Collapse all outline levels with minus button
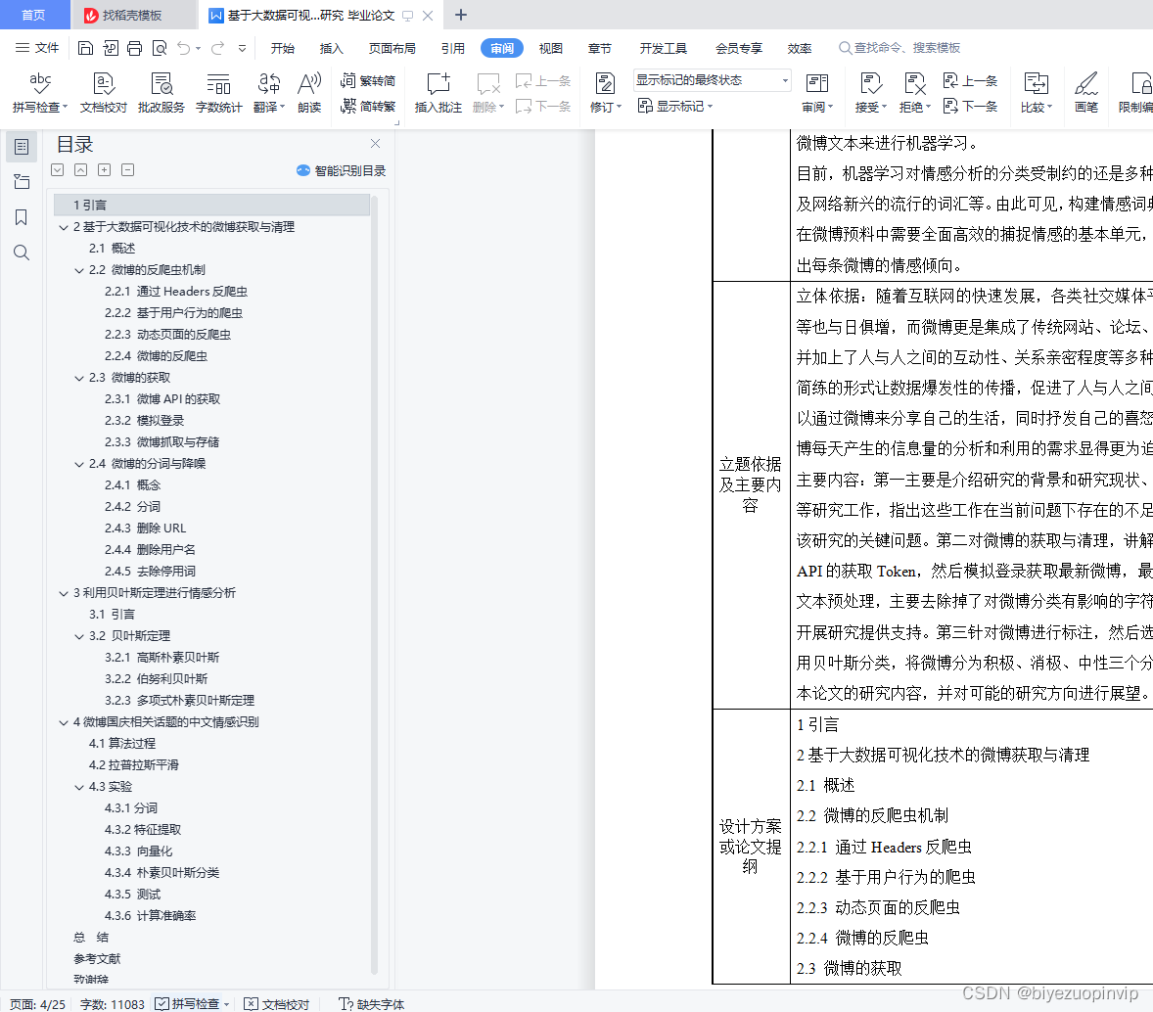 pos(127,169)
